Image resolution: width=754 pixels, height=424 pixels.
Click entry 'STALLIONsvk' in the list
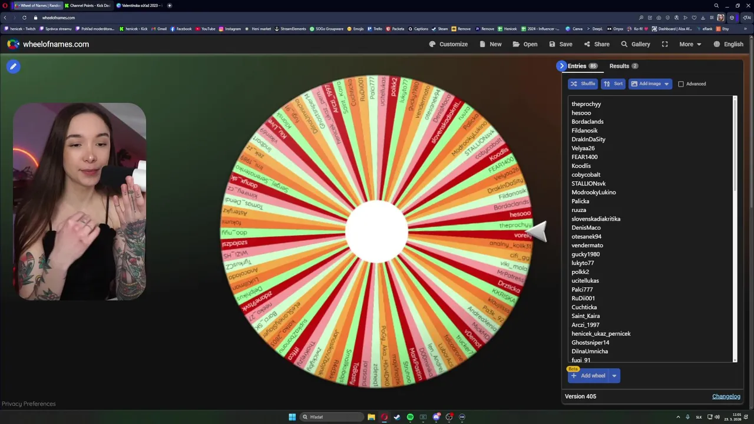[x=588, y=184]
